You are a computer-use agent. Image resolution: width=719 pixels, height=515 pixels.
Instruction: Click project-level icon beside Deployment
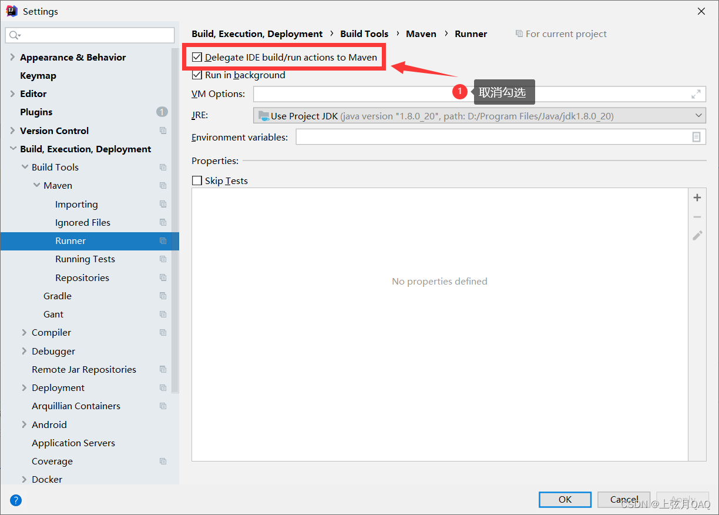(163, 387)
